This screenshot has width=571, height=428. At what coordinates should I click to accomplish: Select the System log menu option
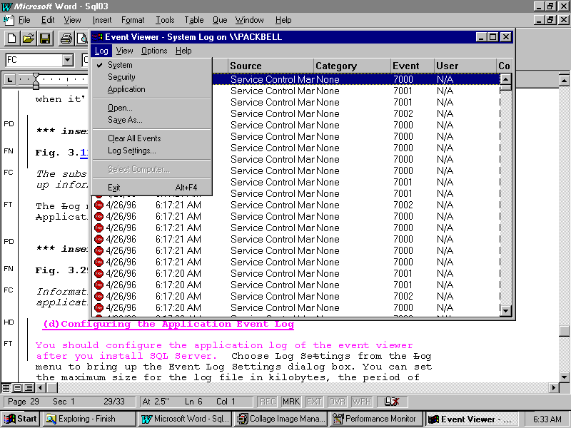[x=120, y=65]
